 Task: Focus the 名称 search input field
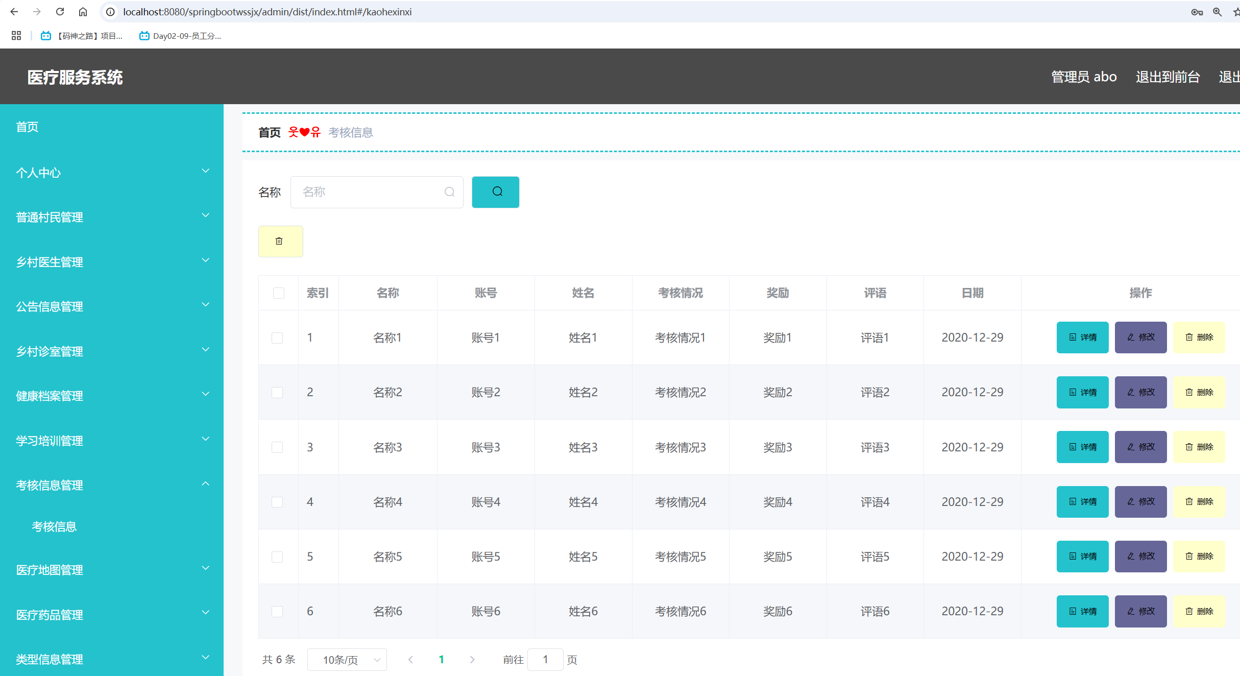pos(377,192)
